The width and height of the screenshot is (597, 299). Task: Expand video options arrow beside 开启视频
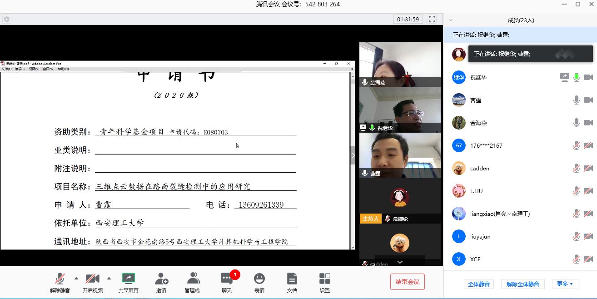click(109, 278)
